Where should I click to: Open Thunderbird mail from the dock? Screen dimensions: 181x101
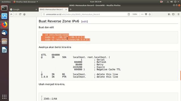5,33
